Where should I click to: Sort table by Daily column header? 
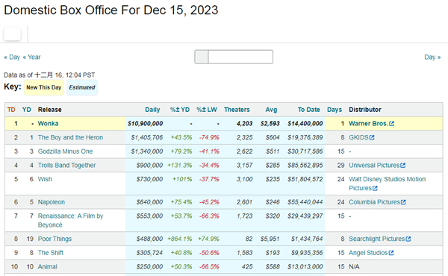pyautogui.click(x=152, y=110)
